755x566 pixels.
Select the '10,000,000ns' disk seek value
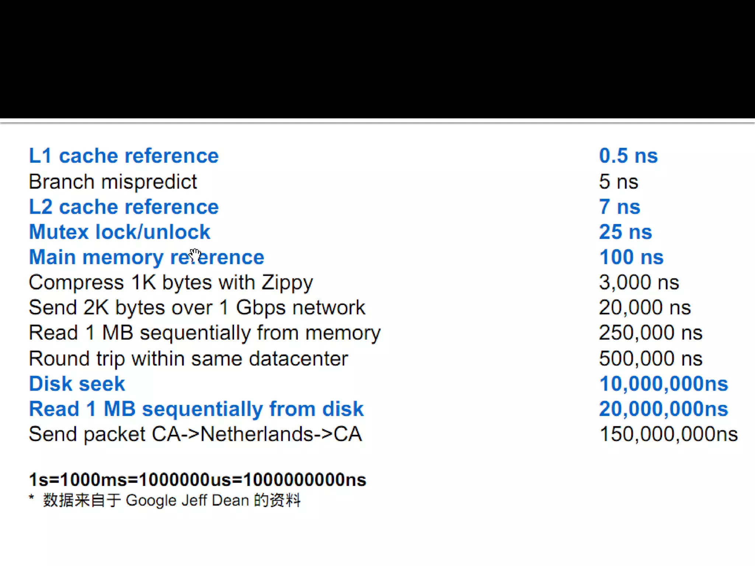click(663, 384)
